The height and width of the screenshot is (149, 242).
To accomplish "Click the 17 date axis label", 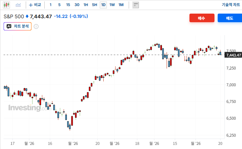I will 13,144.
